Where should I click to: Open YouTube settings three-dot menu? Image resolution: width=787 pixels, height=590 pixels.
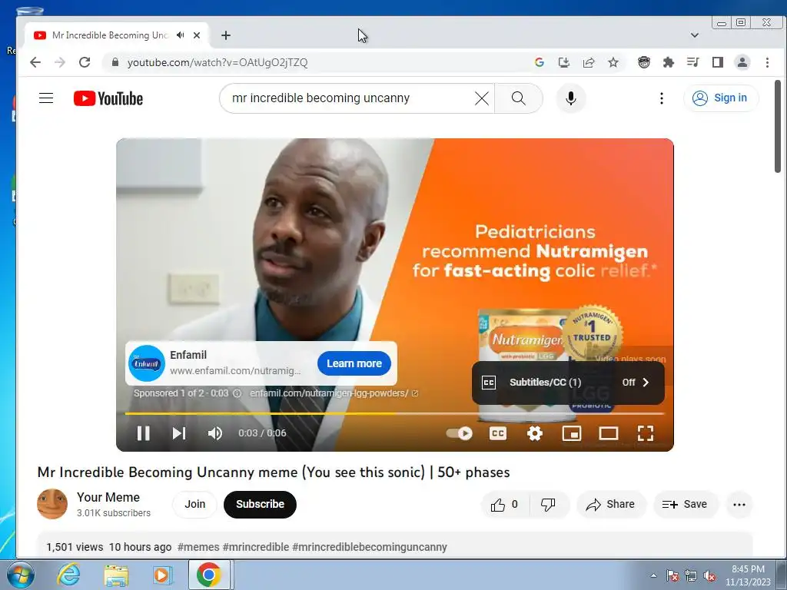662,98
